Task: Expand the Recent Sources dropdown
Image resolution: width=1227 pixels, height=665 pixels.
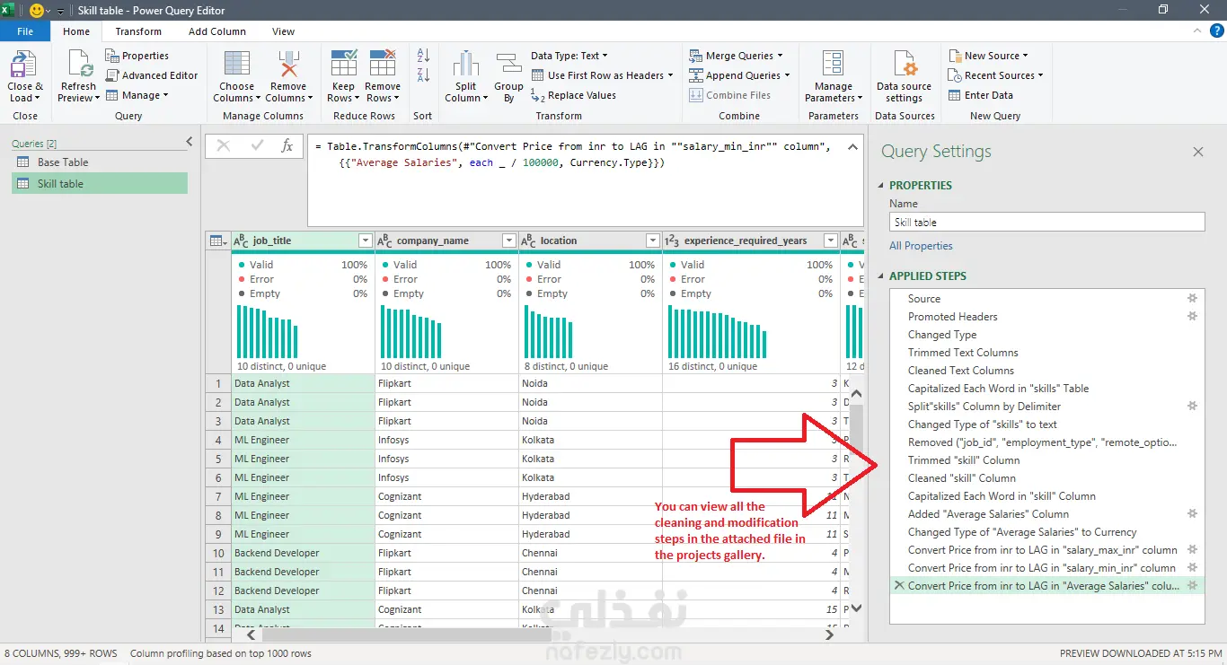Action: click(x=1040, y=75)
